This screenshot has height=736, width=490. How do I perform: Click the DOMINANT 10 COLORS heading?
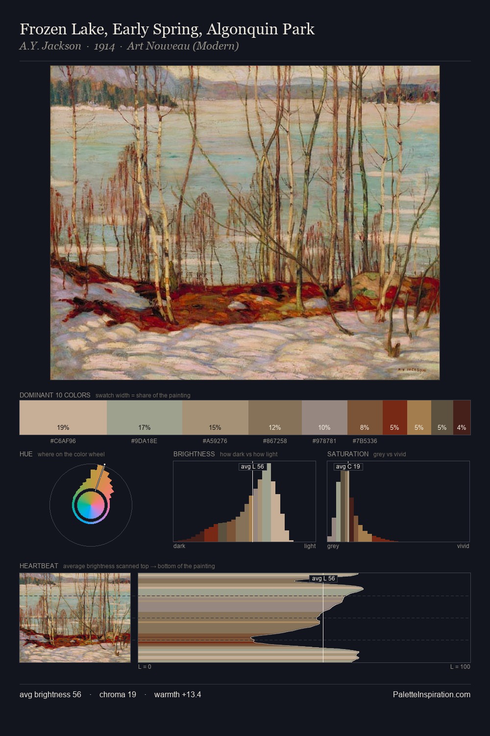click(x=55, y=395)
